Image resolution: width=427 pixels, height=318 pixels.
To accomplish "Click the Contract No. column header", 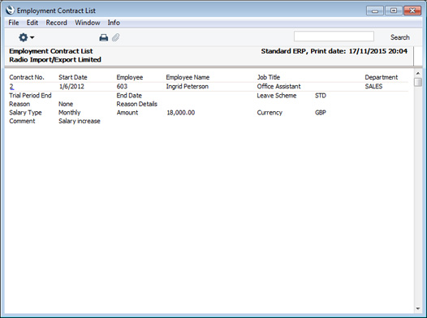I will click(x=27, y=77).
